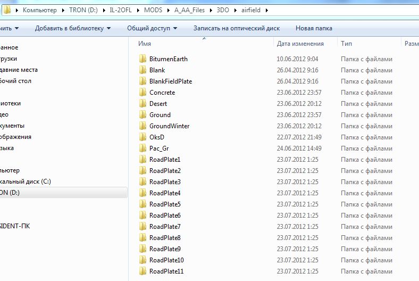Click the RoadPlate7 folder icon
This screenshot has width=419, height=281.
143,227
